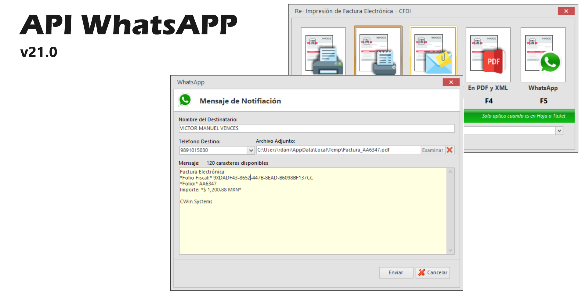Open the Telefono Destino dropdown arrow
The height and width of the screenshot is (299, 586).
pos(251,150)
